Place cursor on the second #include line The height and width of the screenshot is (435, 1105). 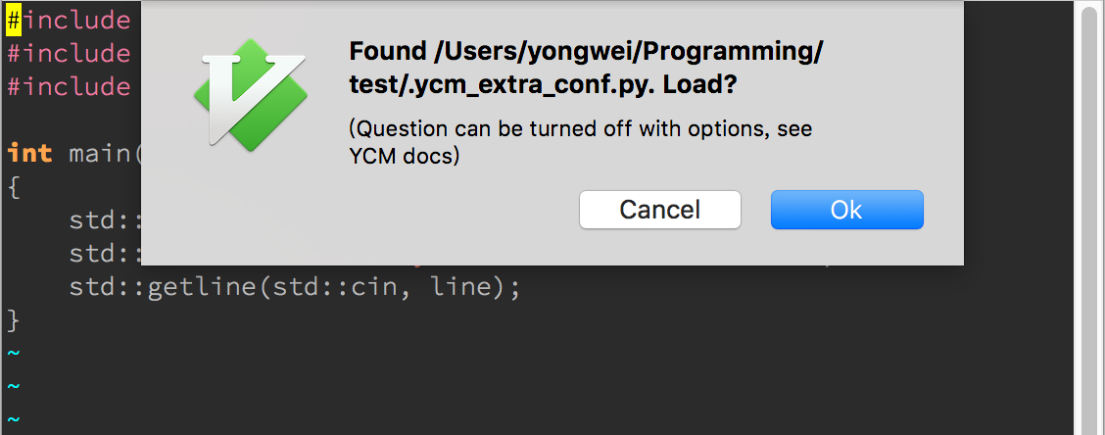coord(69,54)
